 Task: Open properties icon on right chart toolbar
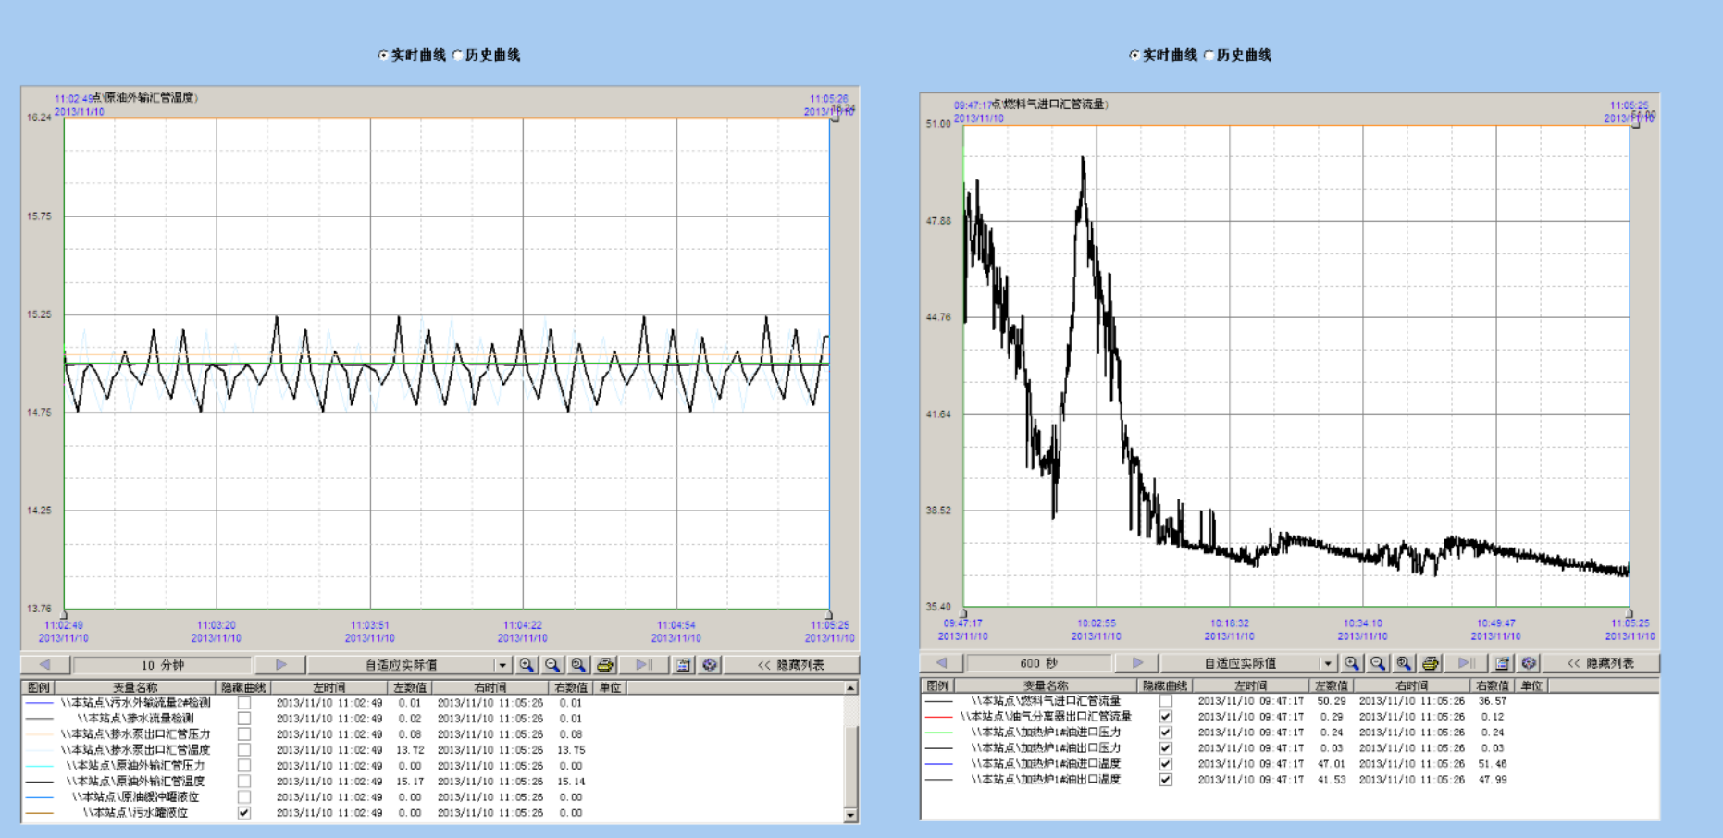1503,662
